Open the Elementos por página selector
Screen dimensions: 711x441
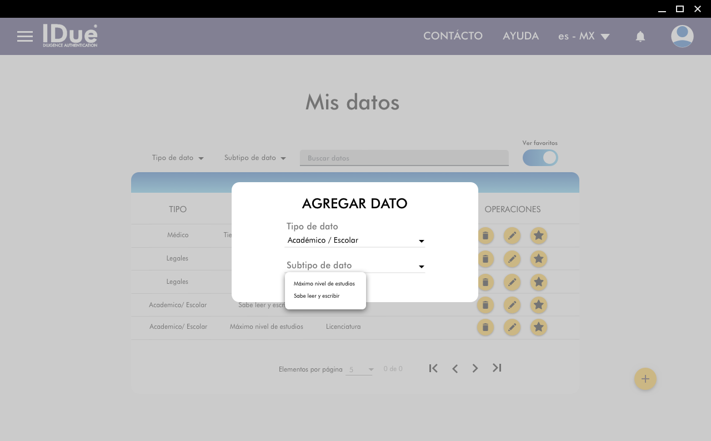[x=359, y=369]
